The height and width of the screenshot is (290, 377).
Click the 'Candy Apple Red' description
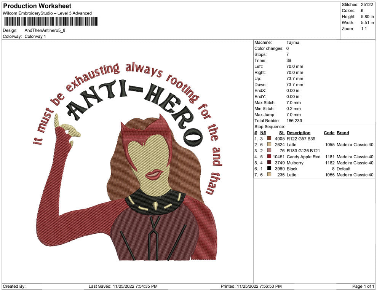(304, 157)
